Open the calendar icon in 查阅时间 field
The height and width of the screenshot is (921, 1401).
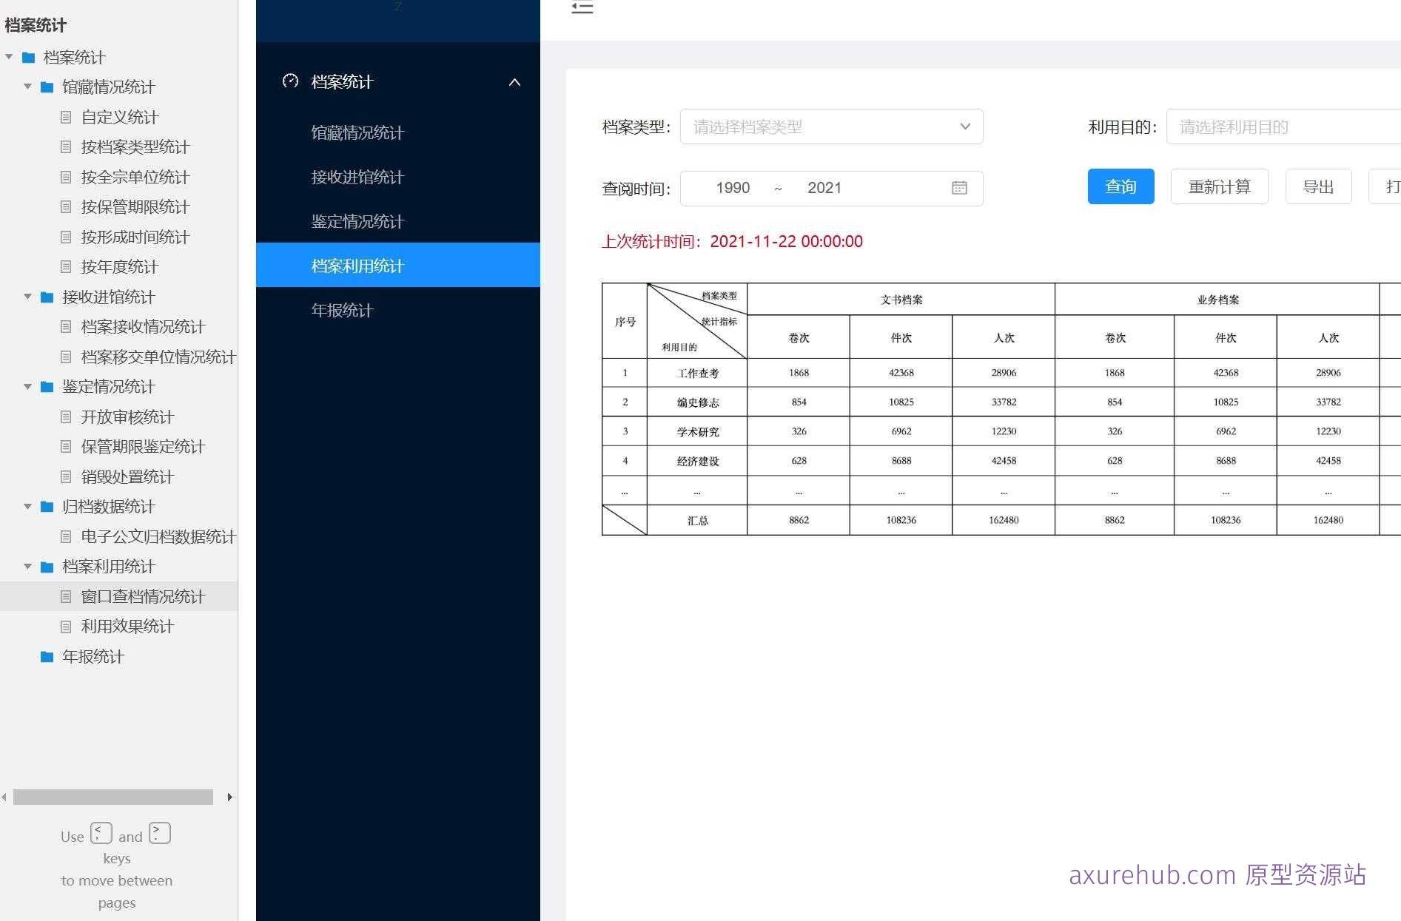pyautogui.click(x=958, y=188)
